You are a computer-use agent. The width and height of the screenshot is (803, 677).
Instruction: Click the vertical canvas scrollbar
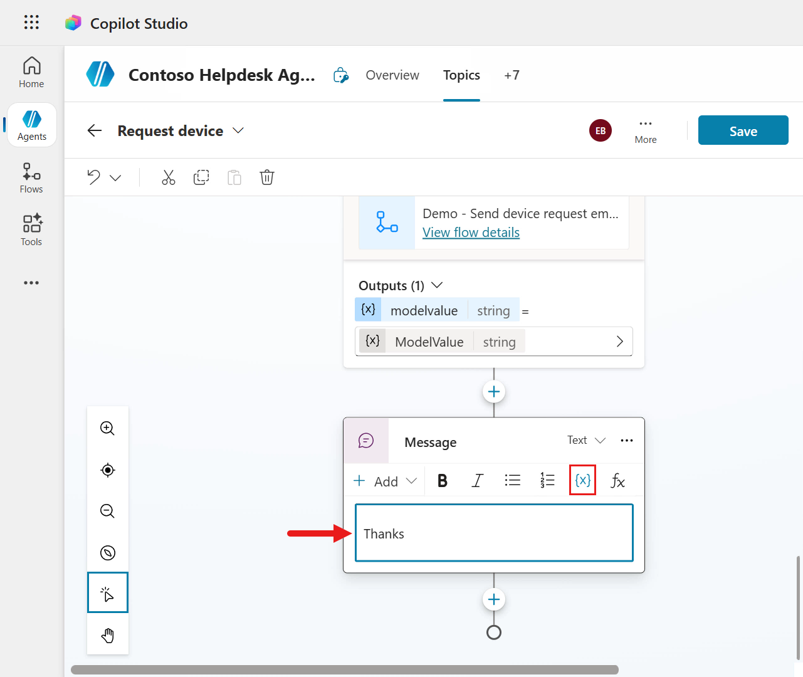click(x=798, y=607)
